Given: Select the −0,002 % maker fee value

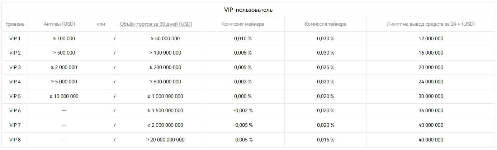Looking at the screenshot, I should [x=243, y=110].
